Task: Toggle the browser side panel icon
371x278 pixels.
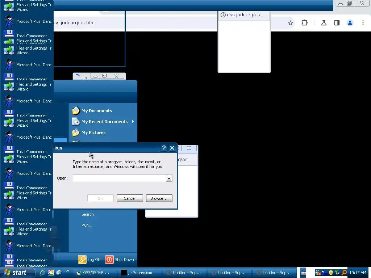Action: 337,23
